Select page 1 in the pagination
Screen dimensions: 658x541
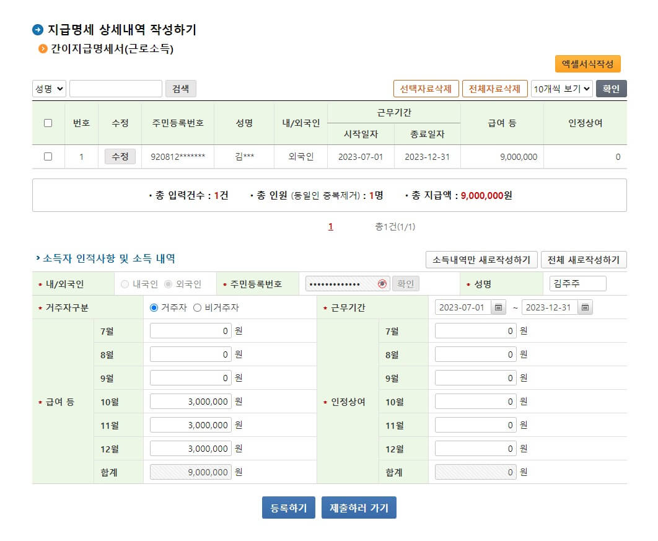click(x=330, y=226)
